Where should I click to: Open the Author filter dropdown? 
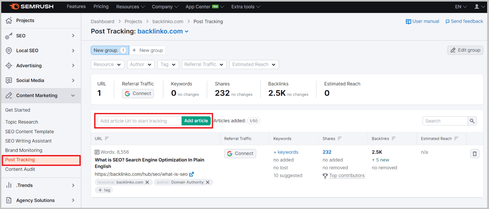coord(141,64)
